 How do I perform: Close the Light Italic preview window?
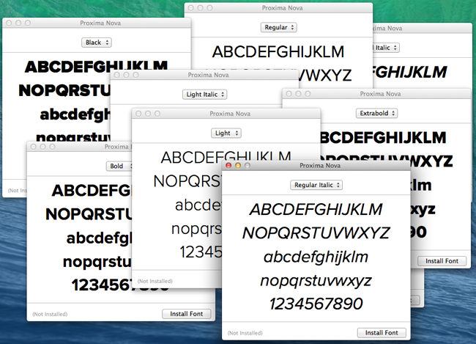point(116,75)
